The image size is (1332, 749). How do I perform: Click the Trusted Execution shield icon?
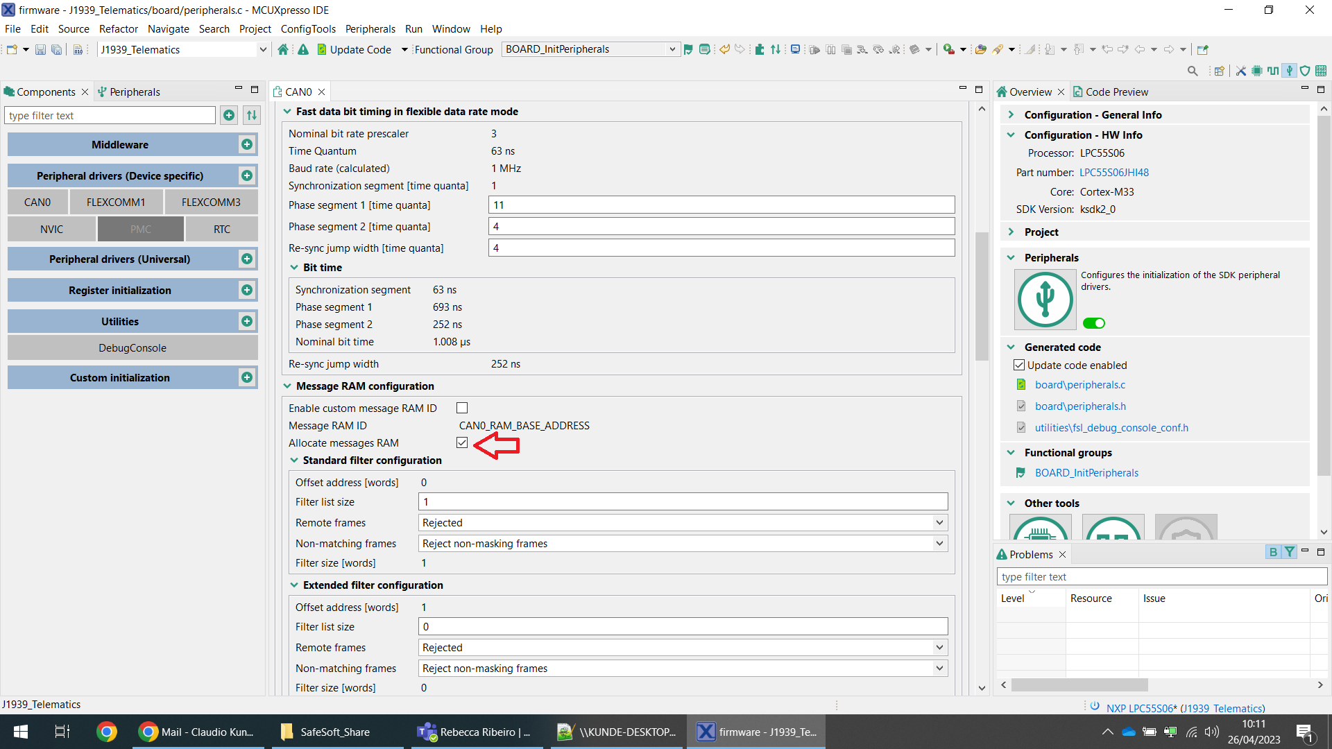[1305, 71]
